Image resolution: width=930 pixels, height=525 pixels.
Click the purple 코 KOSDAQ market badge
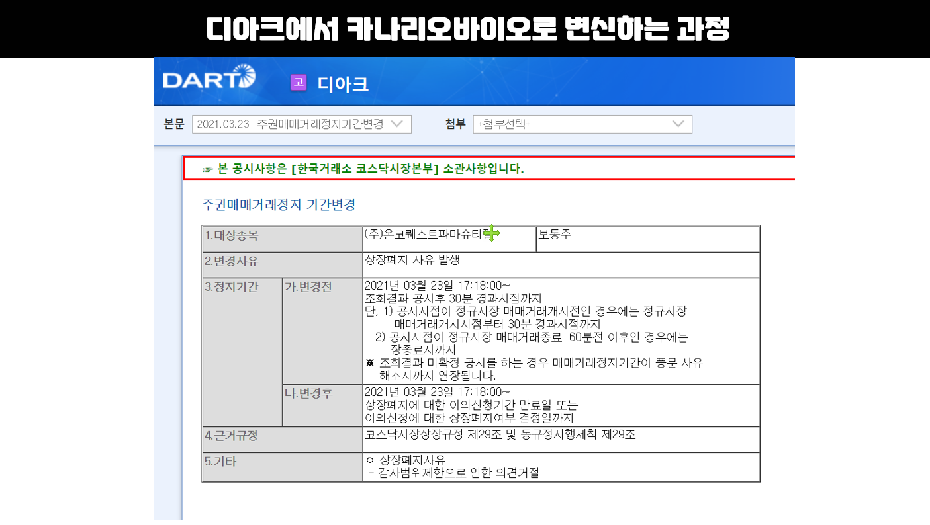(297, 81)
